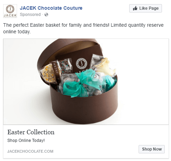Open the JACEK Chocolate Couture page name
This screenshot has width=171, height=161.
[x=51, y=8]
